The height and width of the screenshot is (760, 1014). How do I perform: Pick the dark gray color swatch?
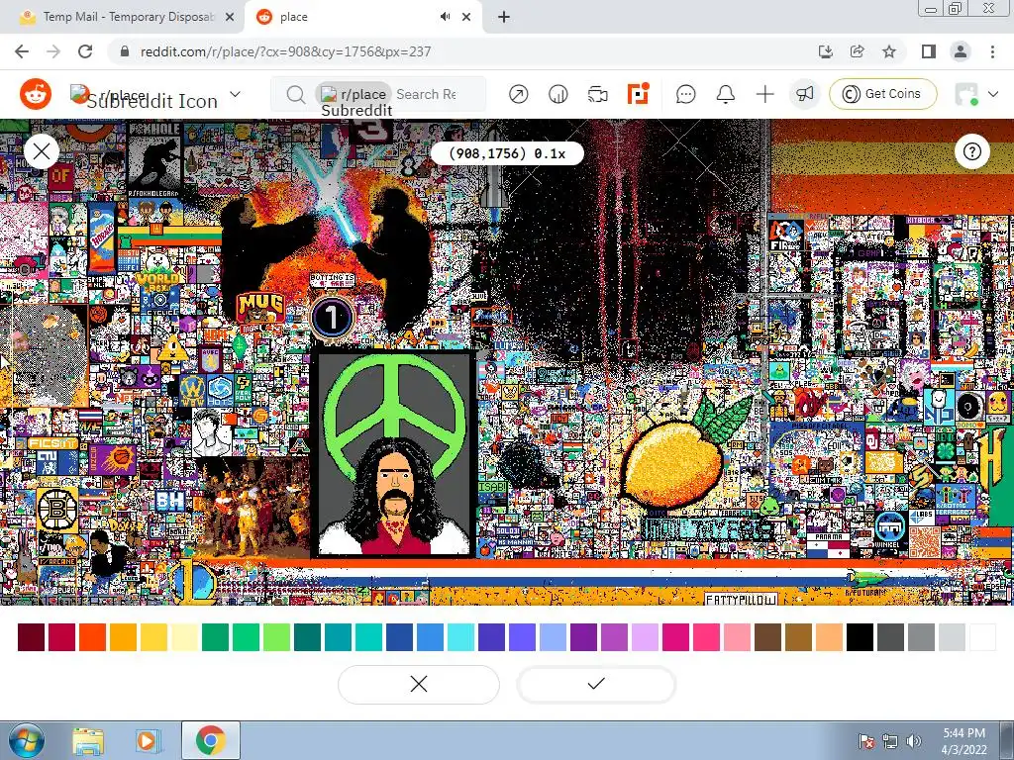click(890, 637)
